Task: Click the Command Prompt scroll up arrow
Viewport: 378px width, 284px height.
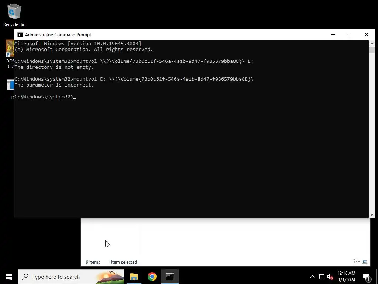Action: 372,44
